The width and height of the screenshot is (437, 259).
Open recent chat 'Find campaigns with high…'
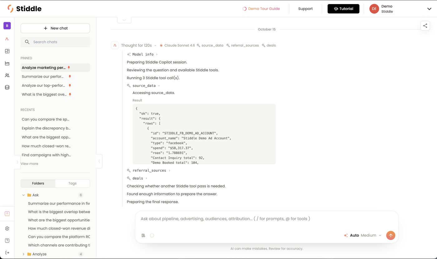[46, 155]
